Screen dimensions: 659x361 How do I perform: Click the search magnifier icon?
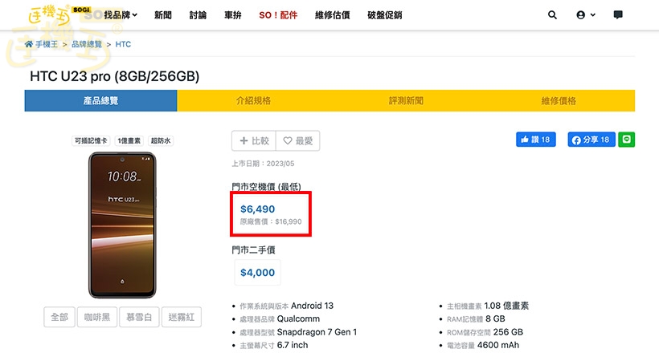(552, 15)
